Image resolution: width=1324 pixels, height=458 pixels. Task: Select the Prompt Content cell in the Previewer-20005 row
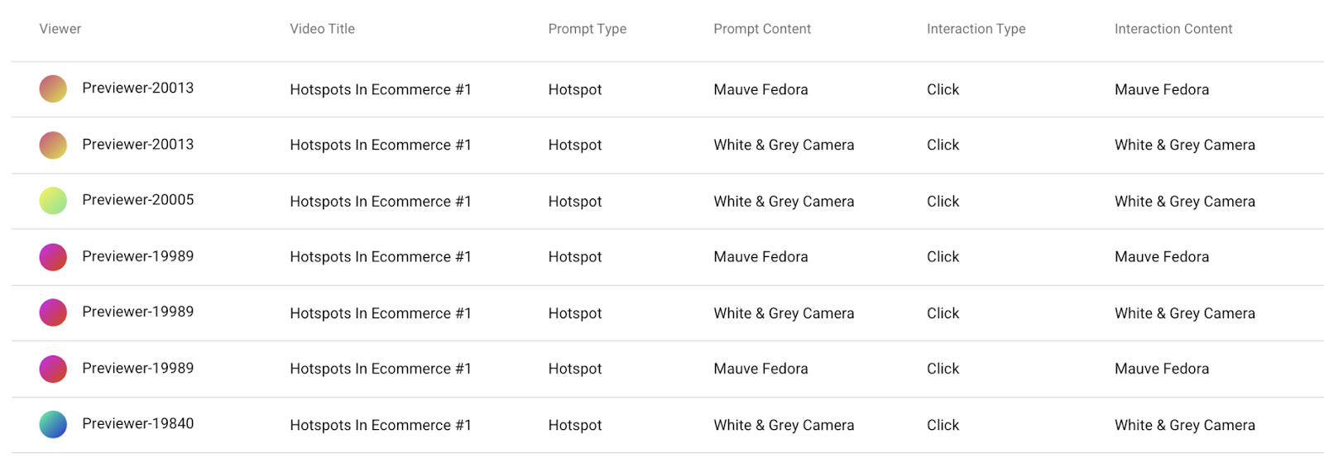click(x=783, y=202)
